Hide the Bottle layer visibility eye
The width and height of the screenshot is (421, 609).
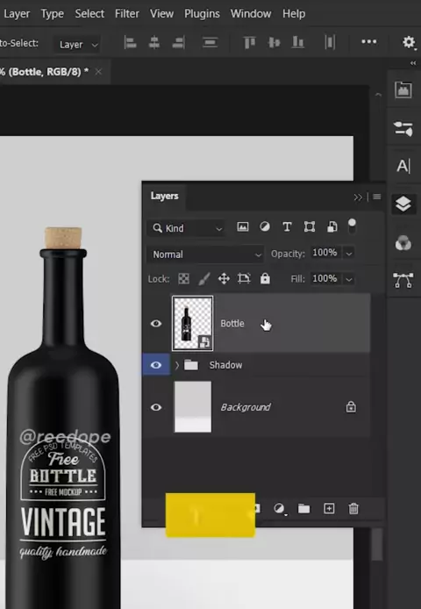[156, 323]
